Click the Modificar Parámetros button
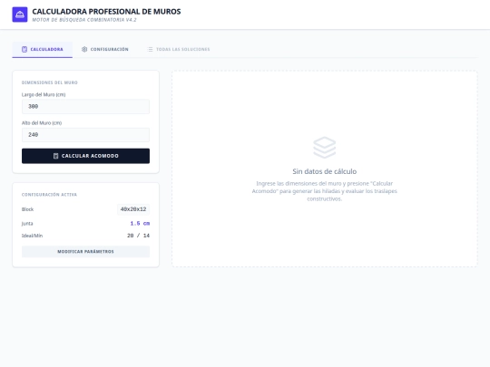 tap(85, 252)
